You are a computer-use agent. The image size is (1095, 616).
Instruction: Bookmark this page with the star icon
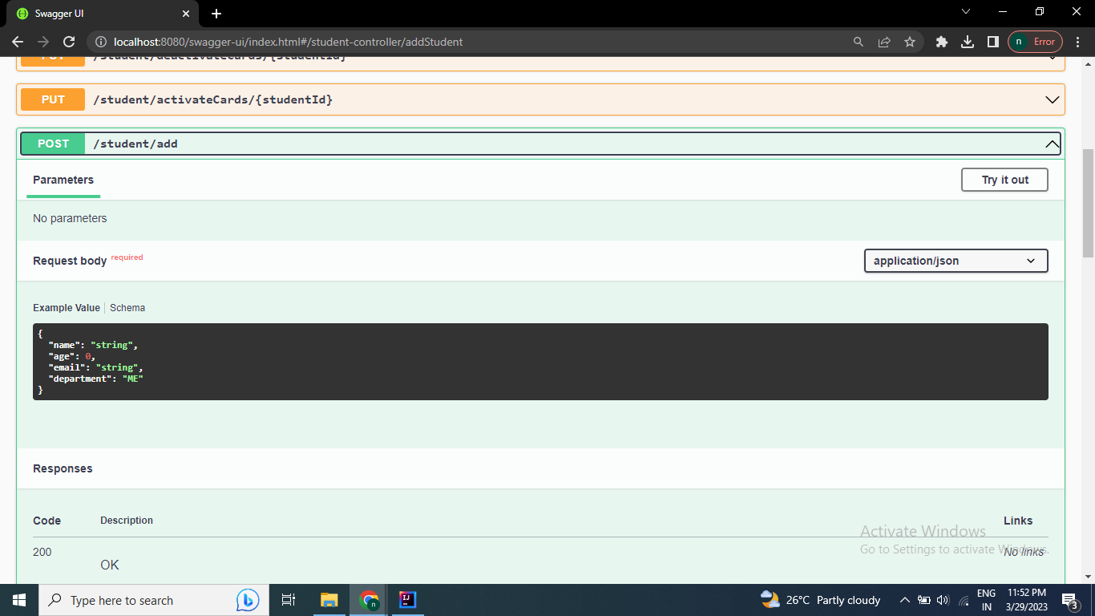[x=911, y=42]
